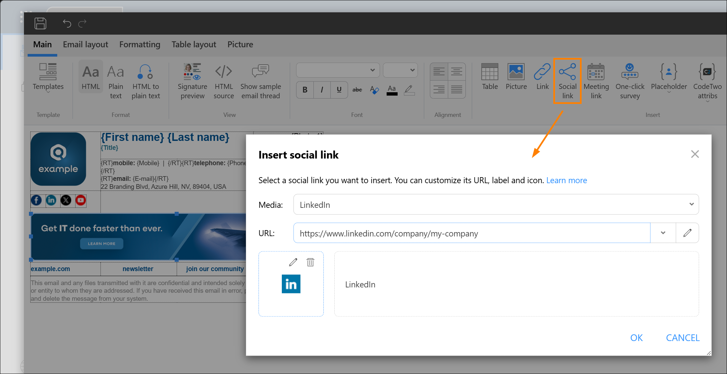727x374 pixels.
Task: Click the LinkedIn label text box
Action: pos(516,284)
